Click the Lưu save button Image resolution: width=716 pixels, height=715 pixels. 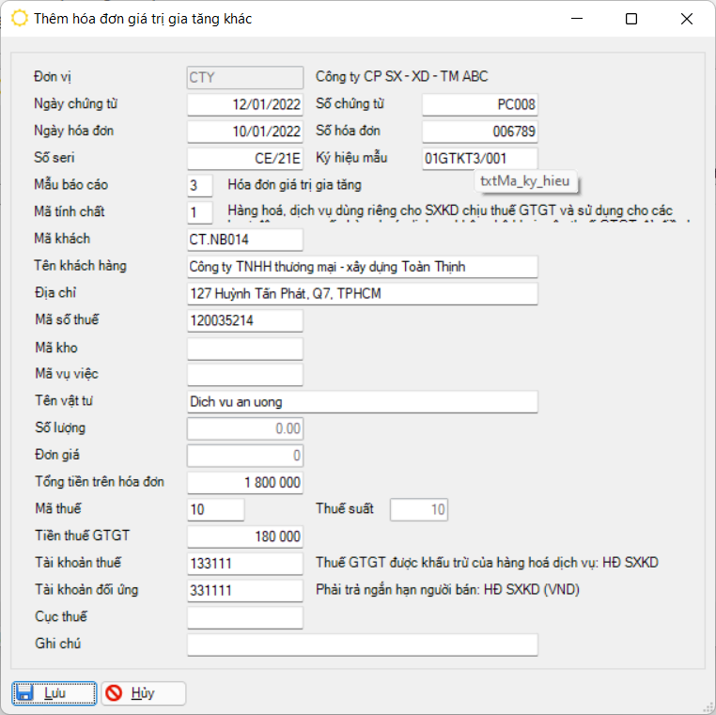[54, 693]
